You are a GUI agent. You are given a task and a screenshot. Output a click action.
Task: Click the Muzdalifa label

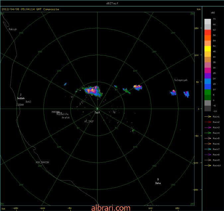click(x=63, y=114)
